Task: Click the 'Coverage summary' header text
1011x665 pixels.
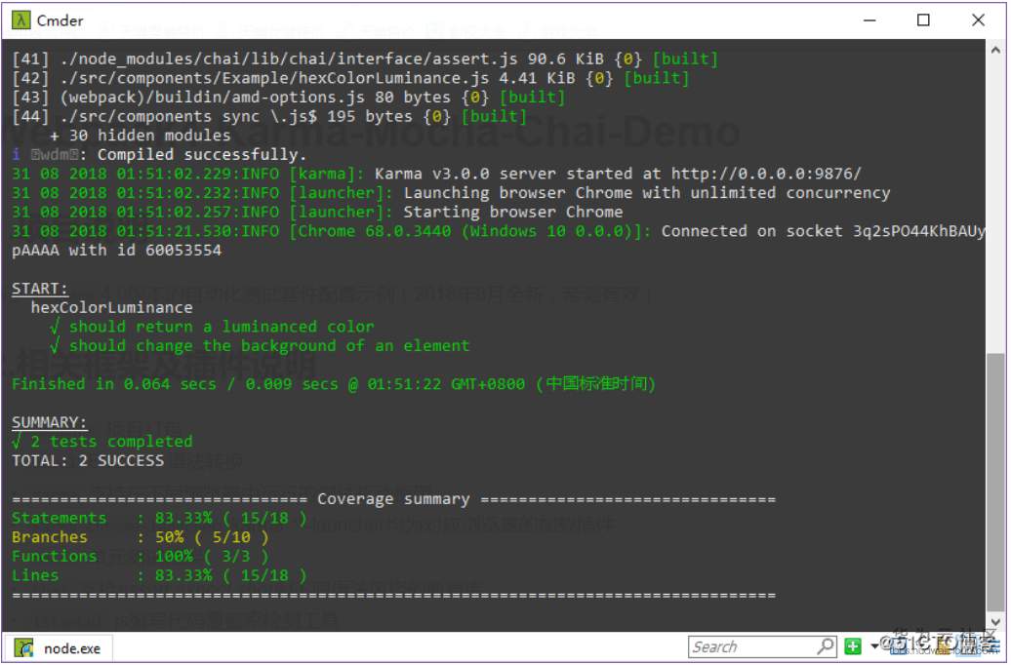Action: (x=393, y=499)
